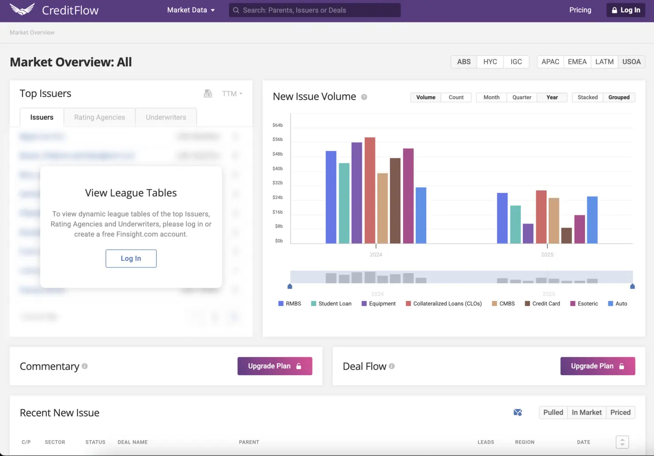Set chart period to Quarter
Image resolution: width=654 pixels, height=456 pixels.
tap(522, 98)
